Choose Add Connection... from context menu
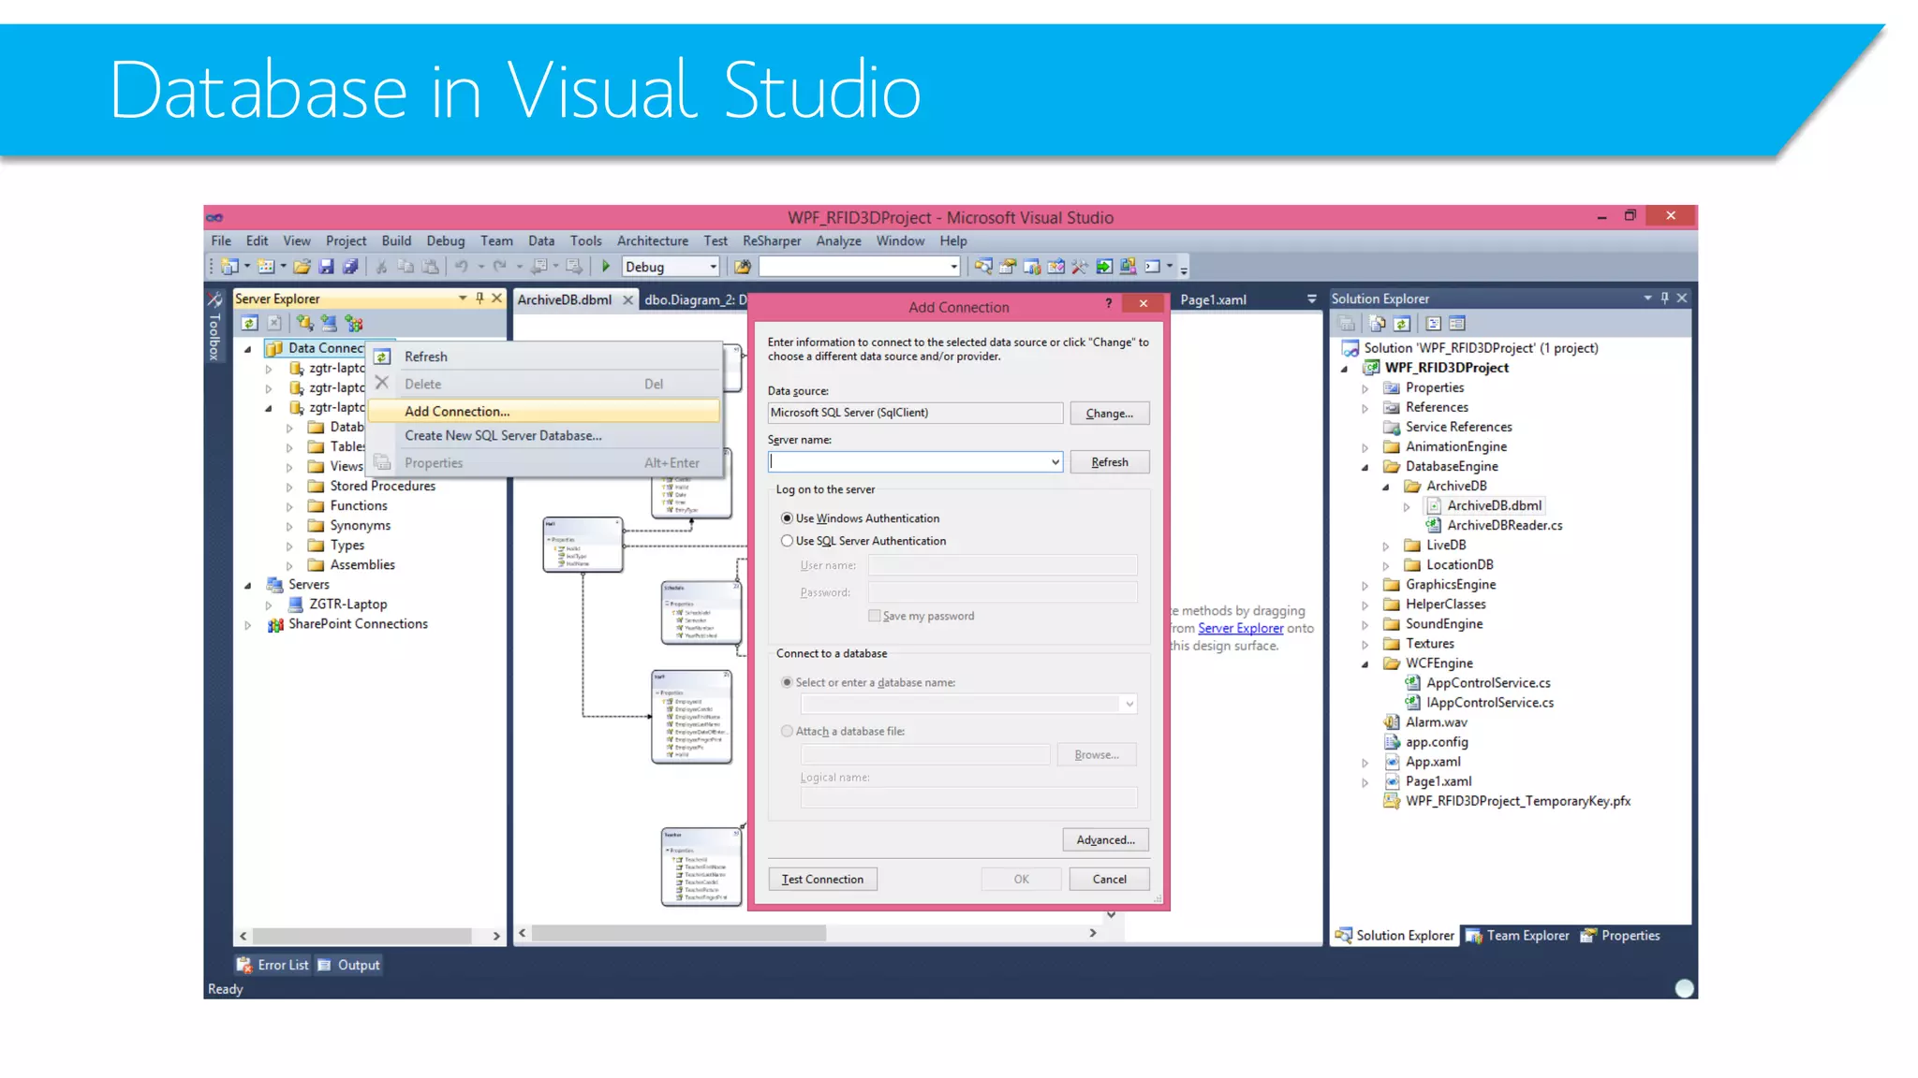The height and width of the screenshot is (1078, 1918). tap(544, 411)
